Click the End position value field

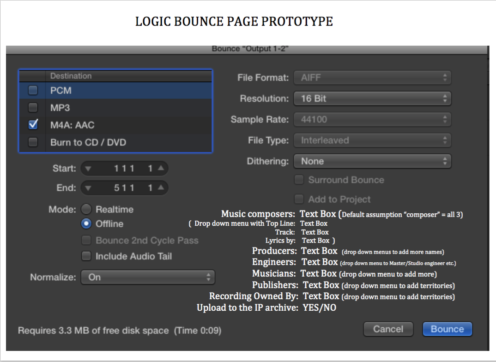coord(124,188)
